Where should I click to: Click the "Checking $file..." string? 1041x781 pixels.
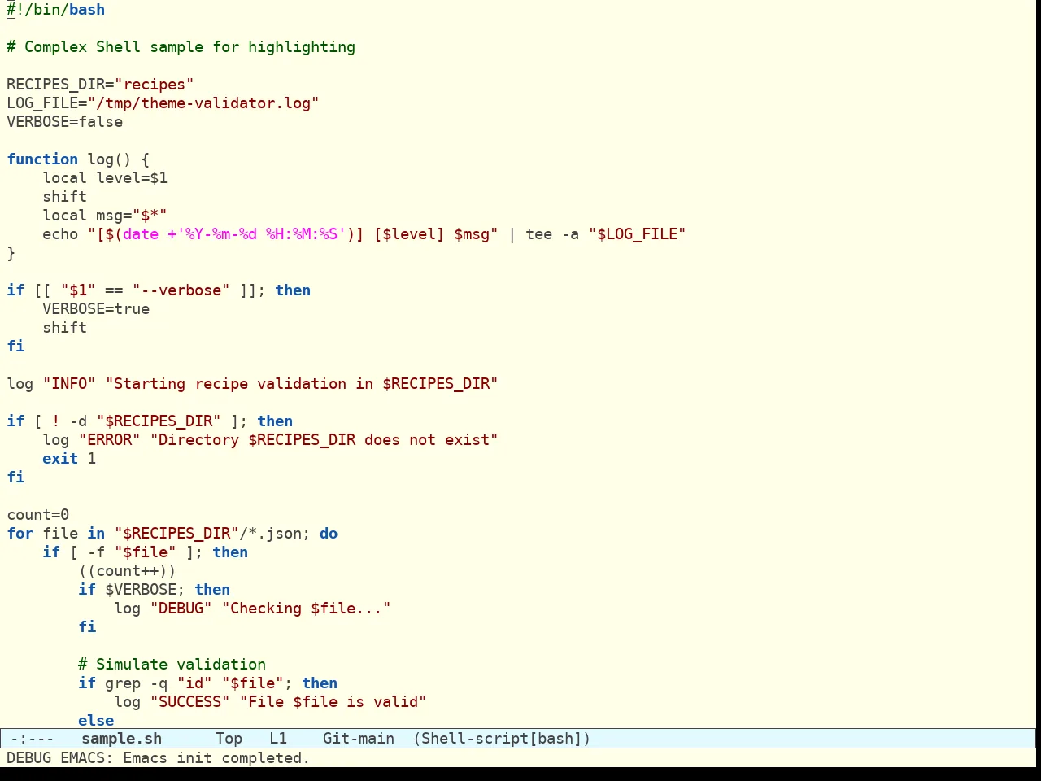pos(307,609)
